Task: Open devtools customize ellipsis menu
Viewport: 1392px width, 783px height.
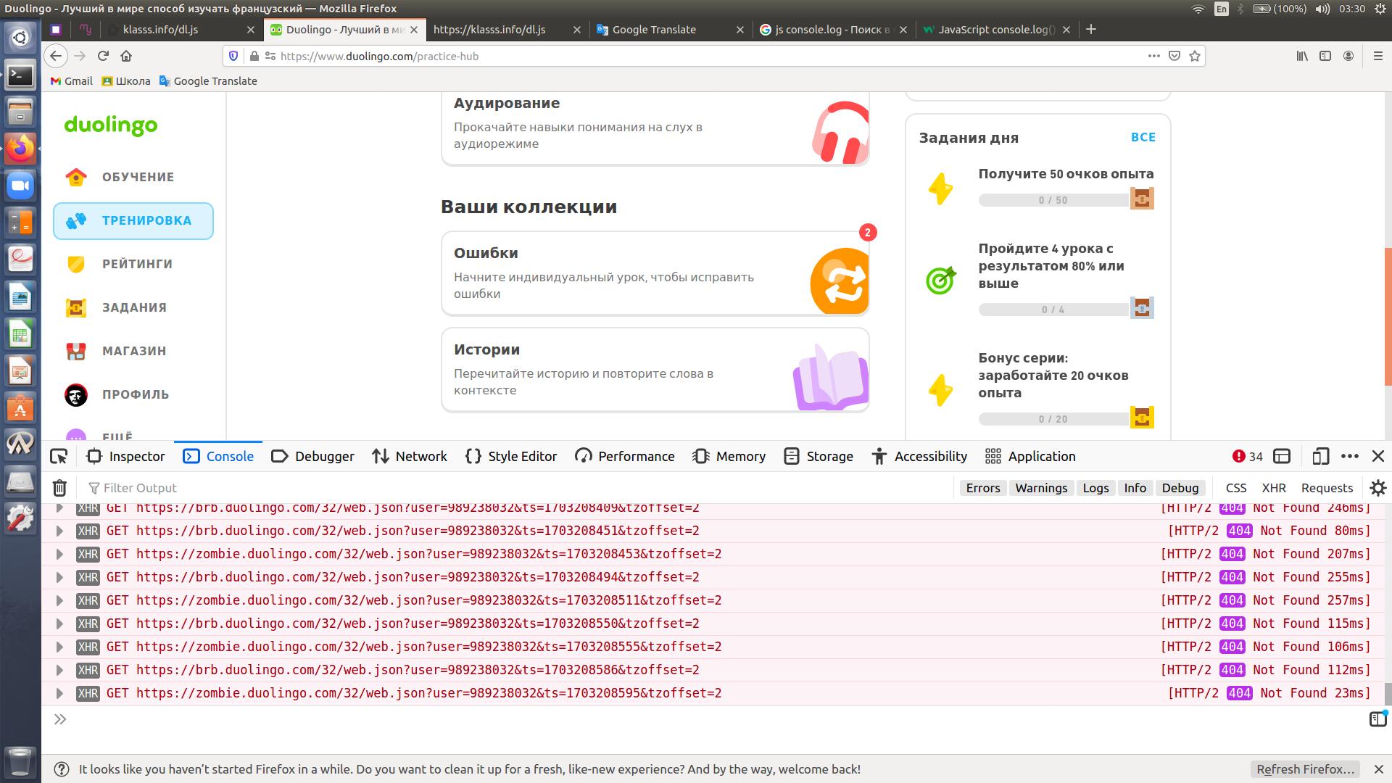Action: 1349,456
